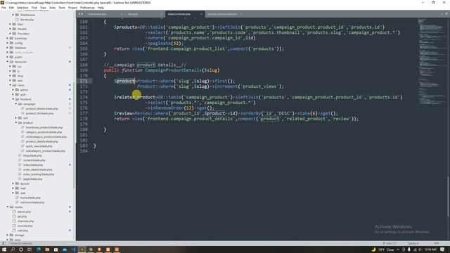Expand the Models folder
Viewport: 450px width, 253px height.
[x=11, y=29]
